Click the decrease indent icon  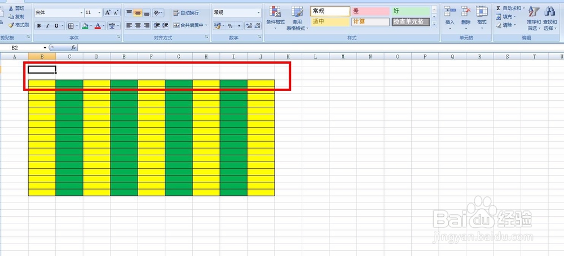156,25
